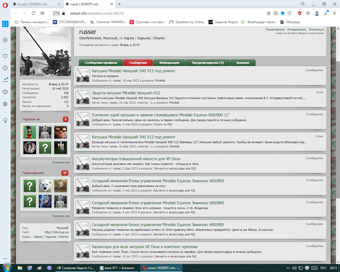The width and height of the screenshot is (340, 272).
Task: Open Opera sidebar history clock icon
Action: [x=5, y=68]
